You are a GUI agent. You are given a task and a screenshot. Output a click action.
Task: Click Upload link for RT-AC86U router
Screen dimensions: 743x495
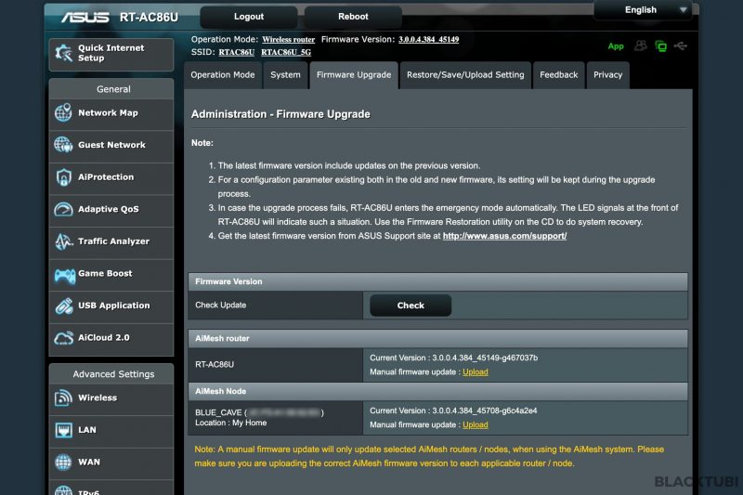point(476,371)
